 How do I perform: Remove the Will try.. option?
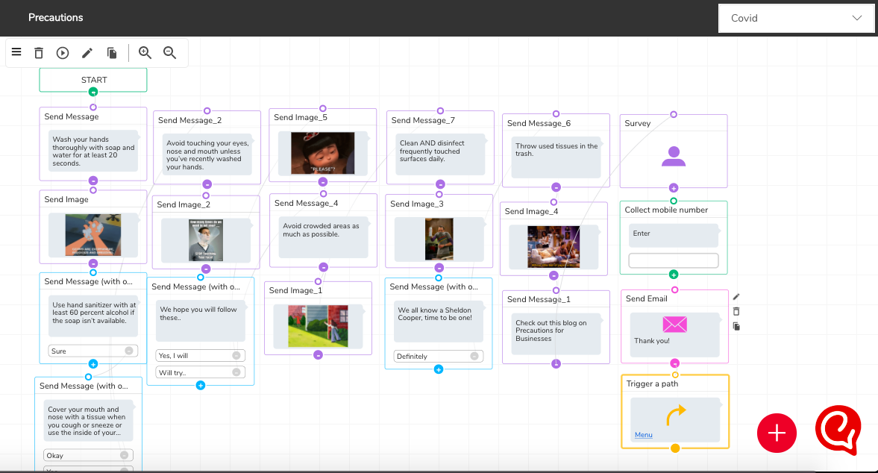coord(236,372)
